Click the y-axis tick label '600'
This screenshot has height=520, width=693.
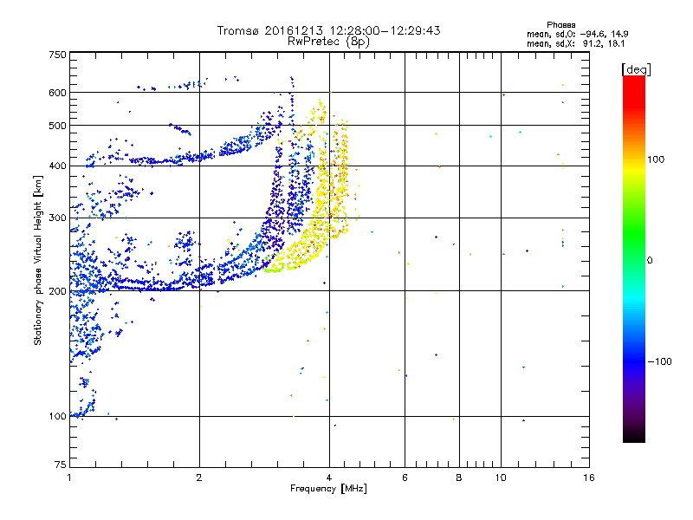57,93
